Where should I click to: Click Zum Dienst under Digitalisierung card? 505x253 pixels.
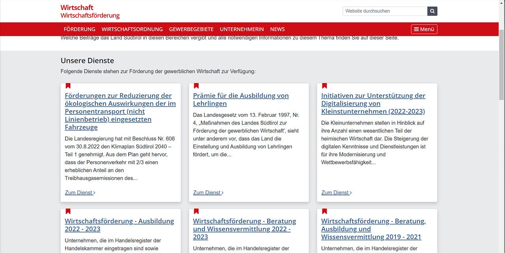[337, 193]
